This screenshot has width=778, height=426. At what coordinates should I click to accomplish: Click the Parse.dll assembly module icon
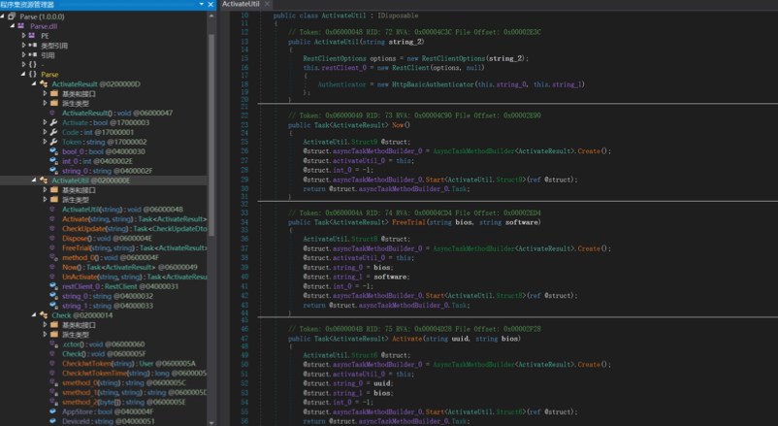(20, 26)
